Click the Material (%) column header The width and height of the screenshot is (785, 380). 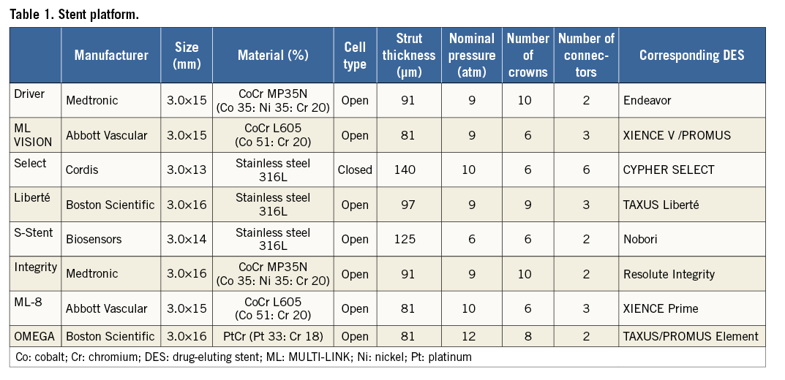click(273, 56)
